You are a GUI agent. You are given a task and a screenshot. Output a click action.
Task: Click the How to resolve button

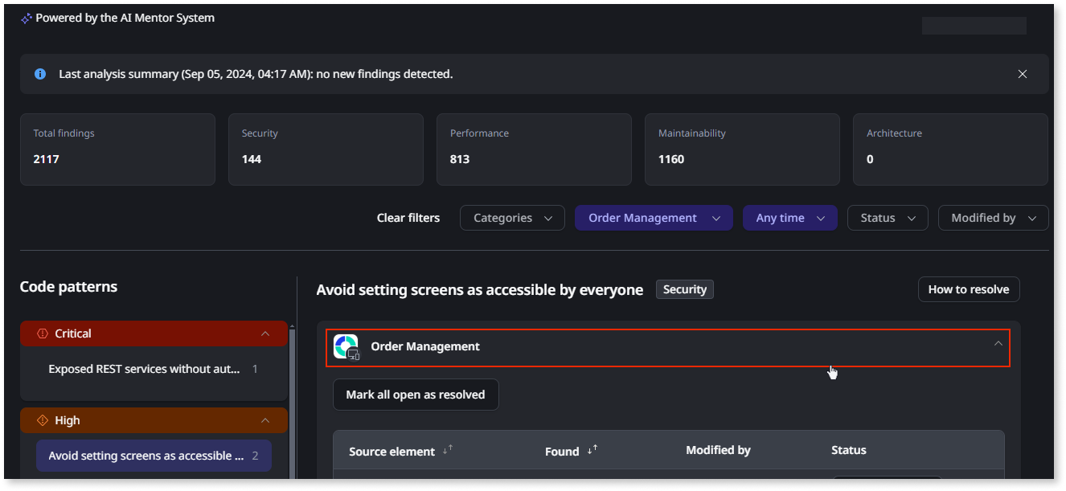click(x=969, y=289)
